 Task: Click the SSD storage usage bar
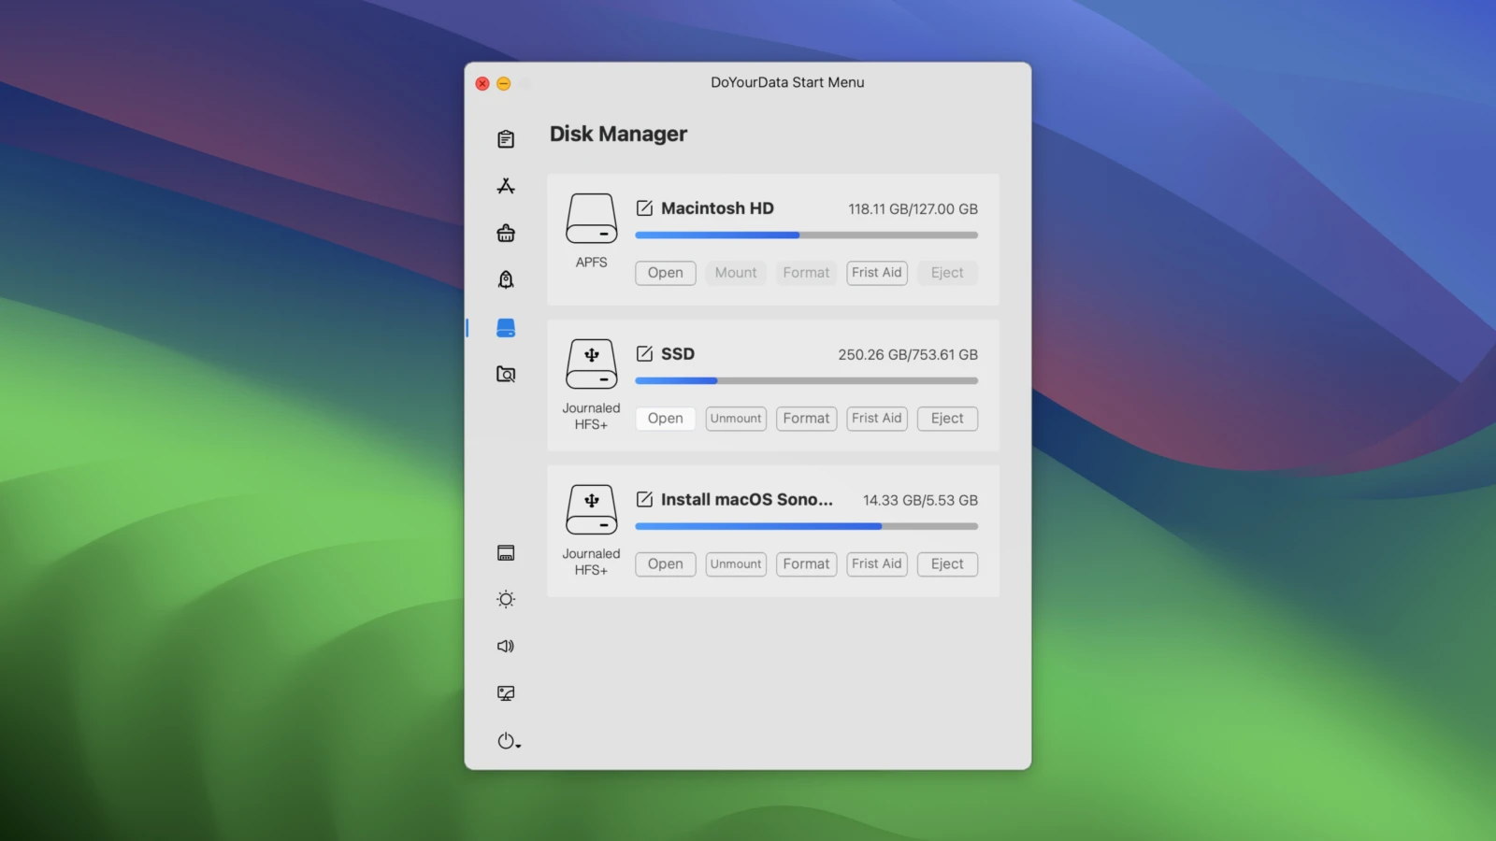point(806,381)
